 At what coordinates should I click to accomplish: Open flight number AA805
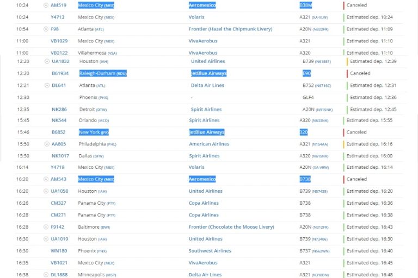(58, 144)
